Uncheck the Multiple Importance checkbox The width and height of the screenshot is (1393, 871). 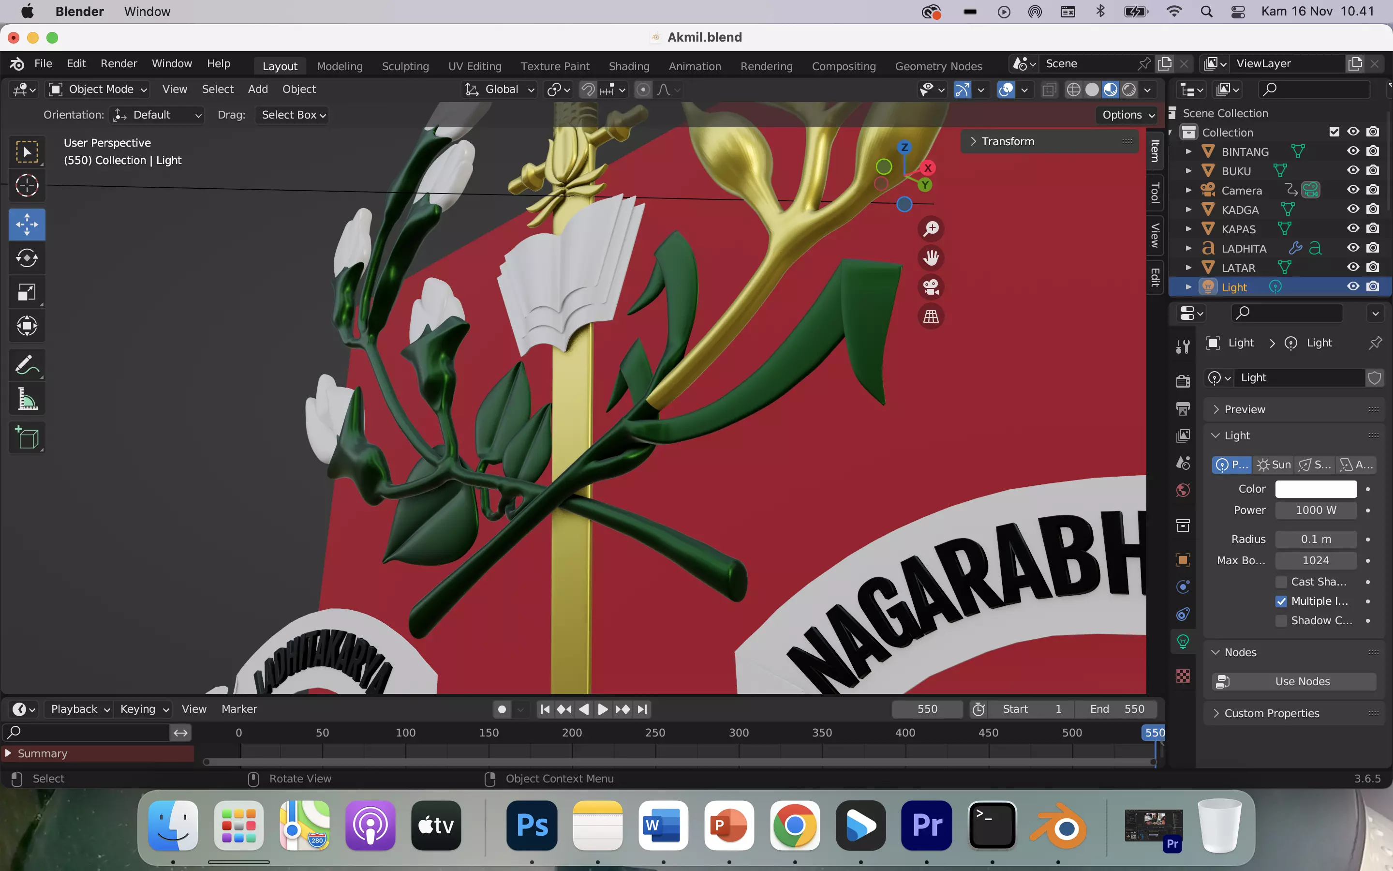pos(1281,601)
